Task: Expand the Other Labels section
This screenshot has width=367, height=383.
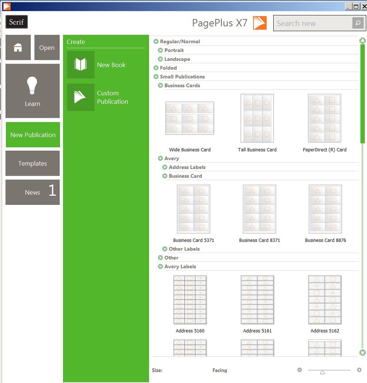Action: coord(165,249)
